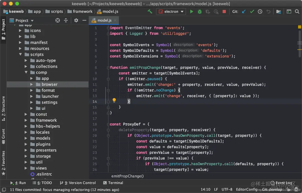Open the 7: Structure tool window
The height and width of the screenshot is (193, 302).
coord(3,108)
